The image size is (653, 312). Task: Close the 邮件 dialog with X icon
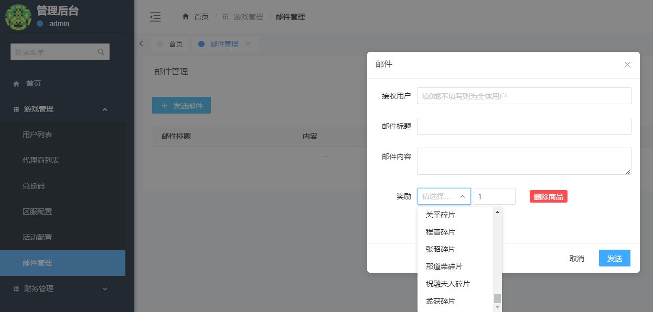pos(627,65)
